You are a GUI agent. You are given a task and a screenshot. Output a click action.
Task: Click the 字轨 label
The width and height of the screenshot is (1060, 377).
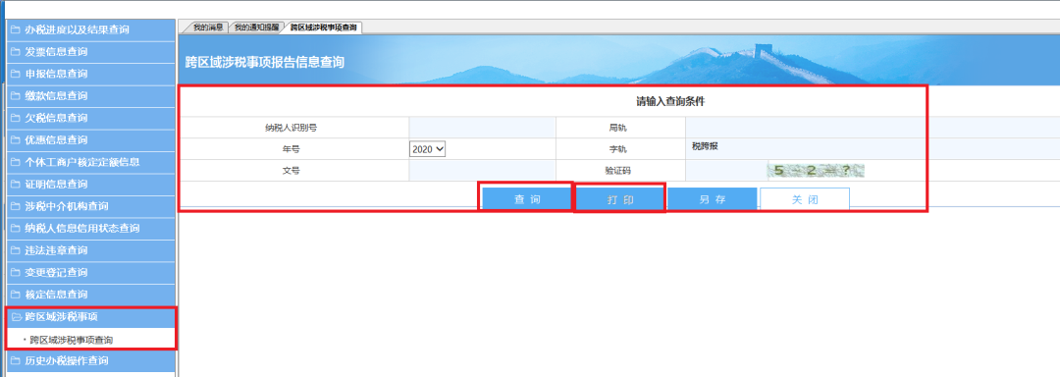(618, 149)
